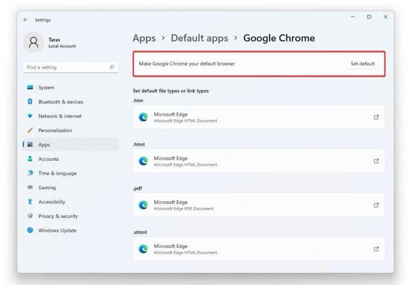Click the Personalization brush icon
Image resolution: width=411 pixels, height=285 pixels.
coord(30,130)
